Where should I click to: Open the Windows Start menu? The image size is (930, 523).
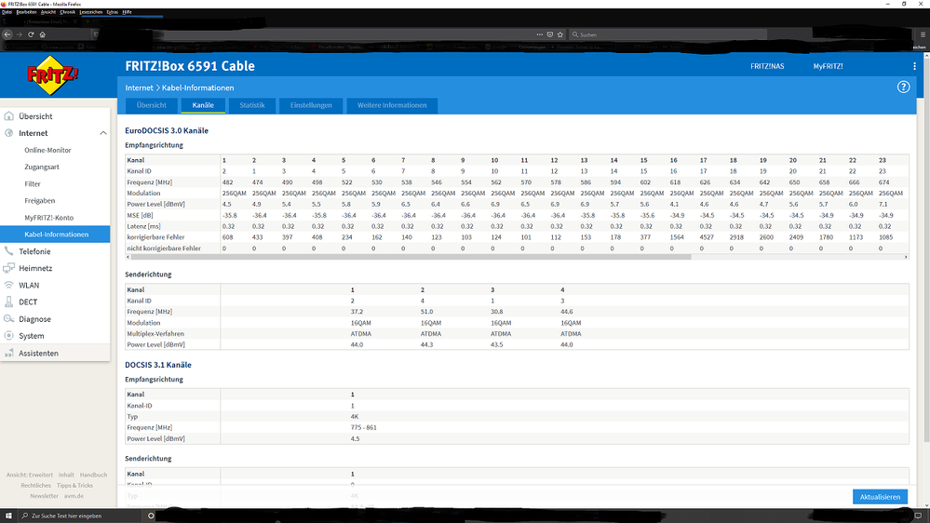pos(8,516)
